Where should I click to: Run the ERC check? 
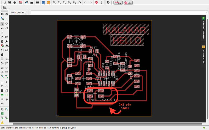click(x=2, y=118)
